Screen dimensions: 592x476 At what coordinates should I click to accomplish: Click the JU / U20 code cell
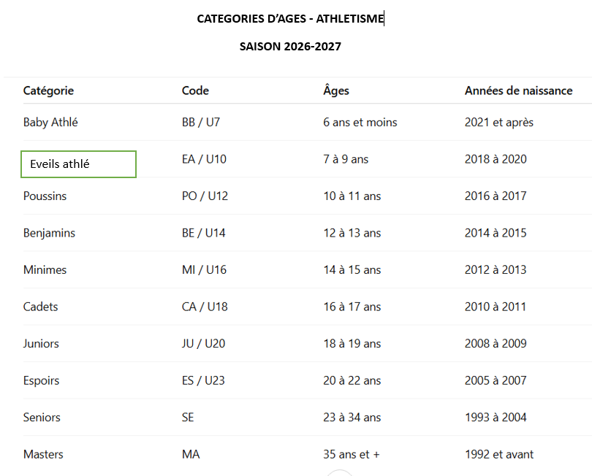203,344
